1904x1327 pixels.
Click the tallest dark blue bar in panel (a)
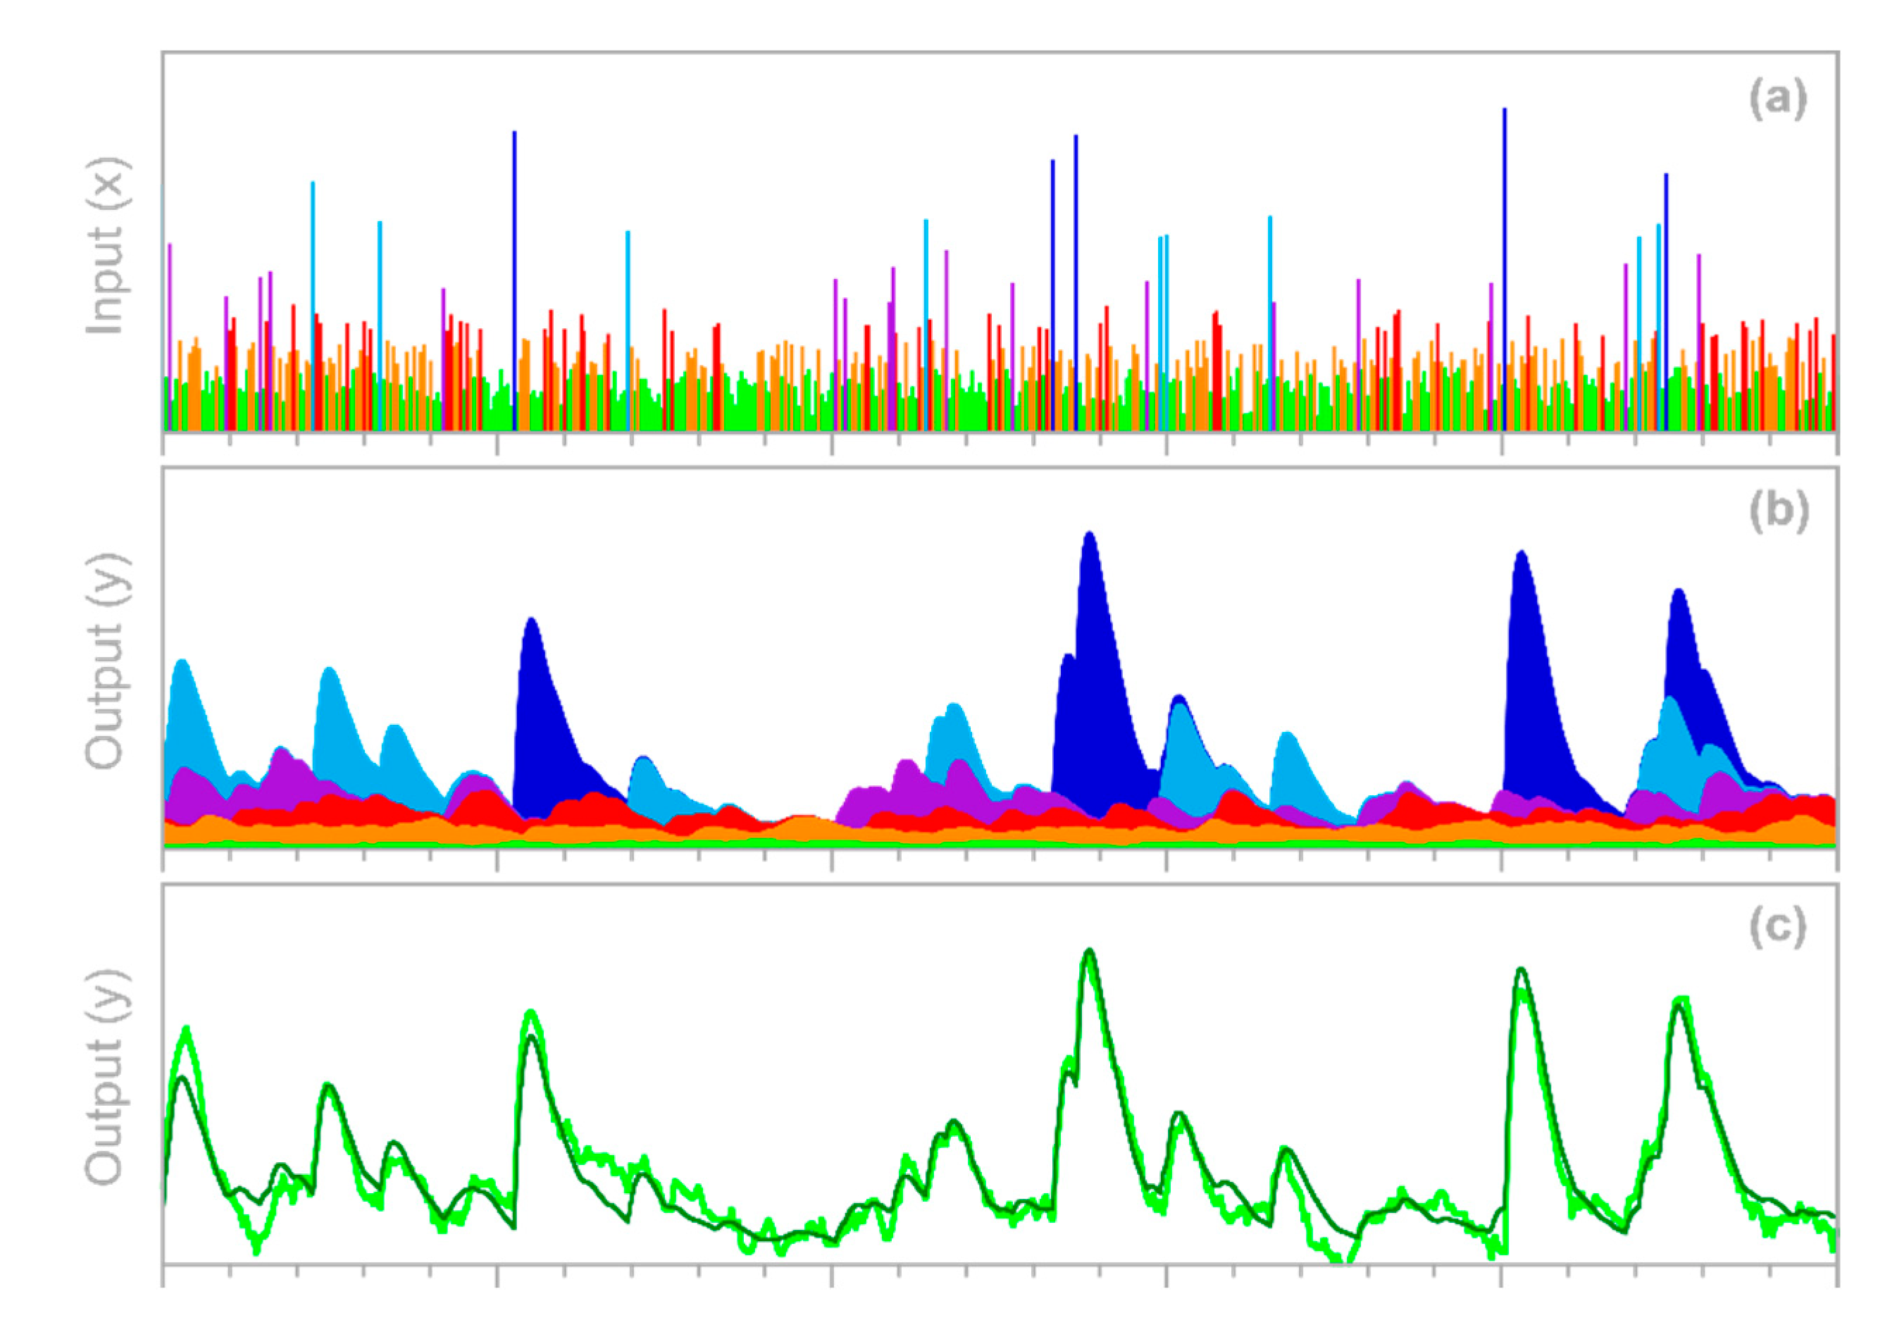[1505, 249]
